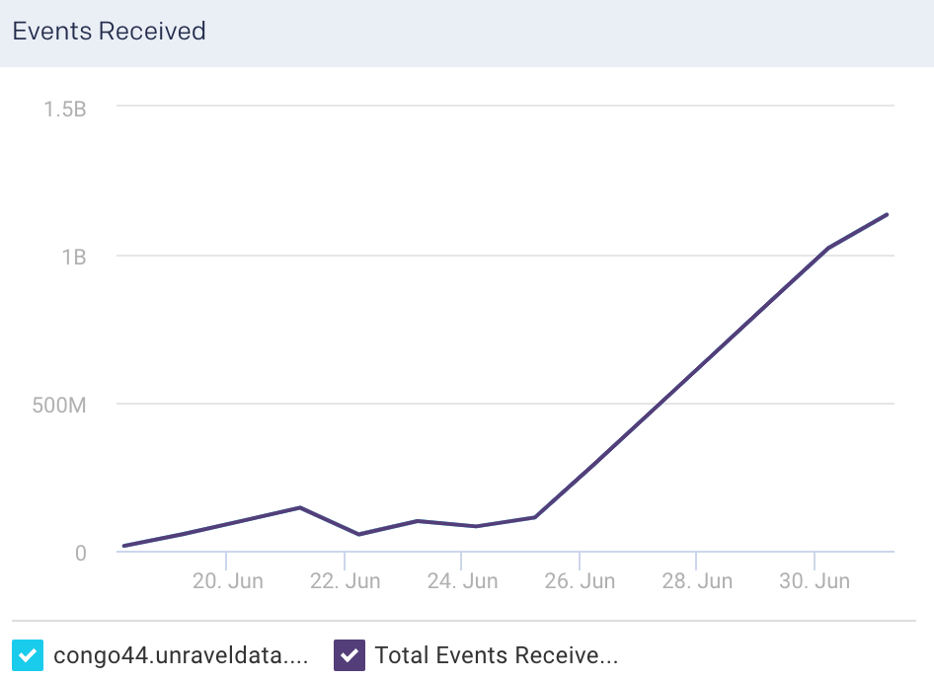Click the 26. Jun x-axis label
The image size is (934, 679).
(x=580, y=580)
